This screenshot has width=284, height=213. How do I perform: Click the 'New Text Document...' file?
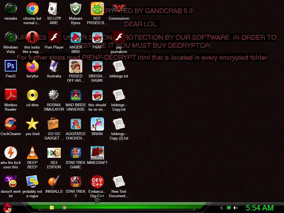tap(119, 181)
